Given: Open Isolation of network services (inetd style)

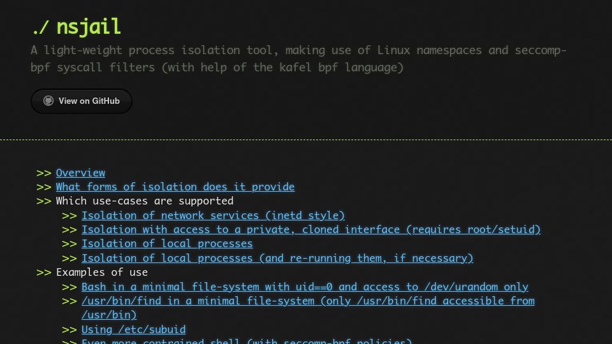Looking at the screenshot, I should coord(213,215).
